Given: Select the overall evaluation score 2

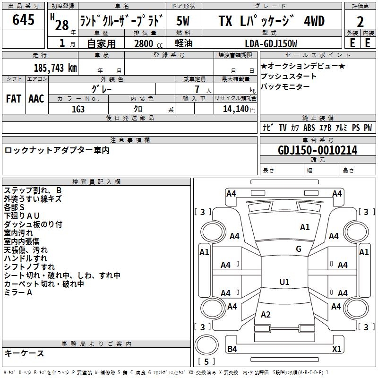Looking at the screenshot, I should tap(360, 21).
